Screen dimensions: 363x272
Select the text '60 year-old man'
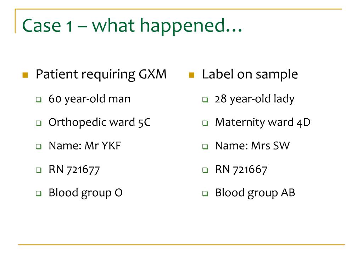pos(90,99)
